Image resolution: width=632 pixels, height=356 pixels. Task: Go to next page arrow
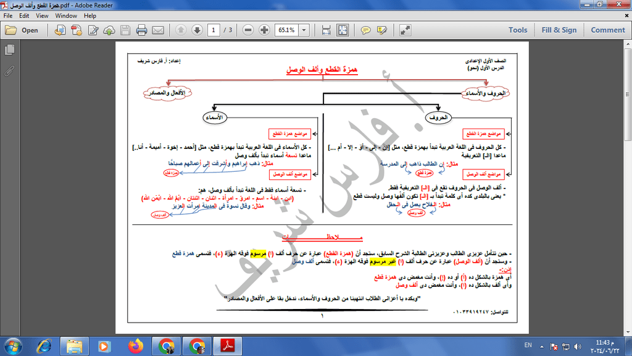(x=197, y=30)
